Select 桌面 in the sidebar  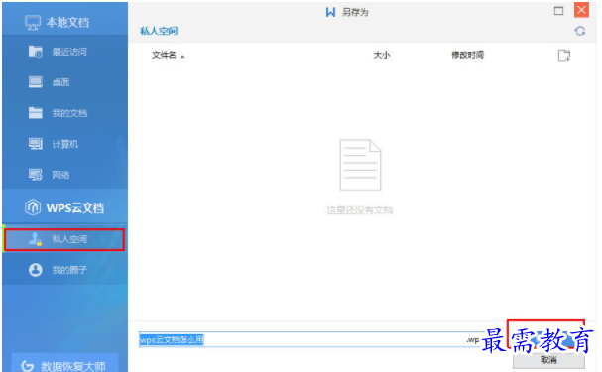[64, 82]
